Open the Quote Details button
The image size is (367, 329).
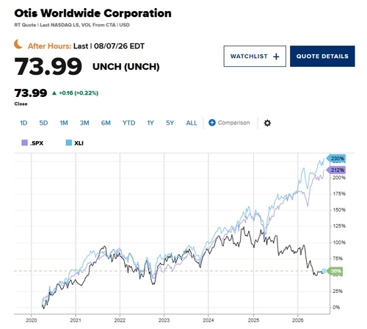[322, 56]
